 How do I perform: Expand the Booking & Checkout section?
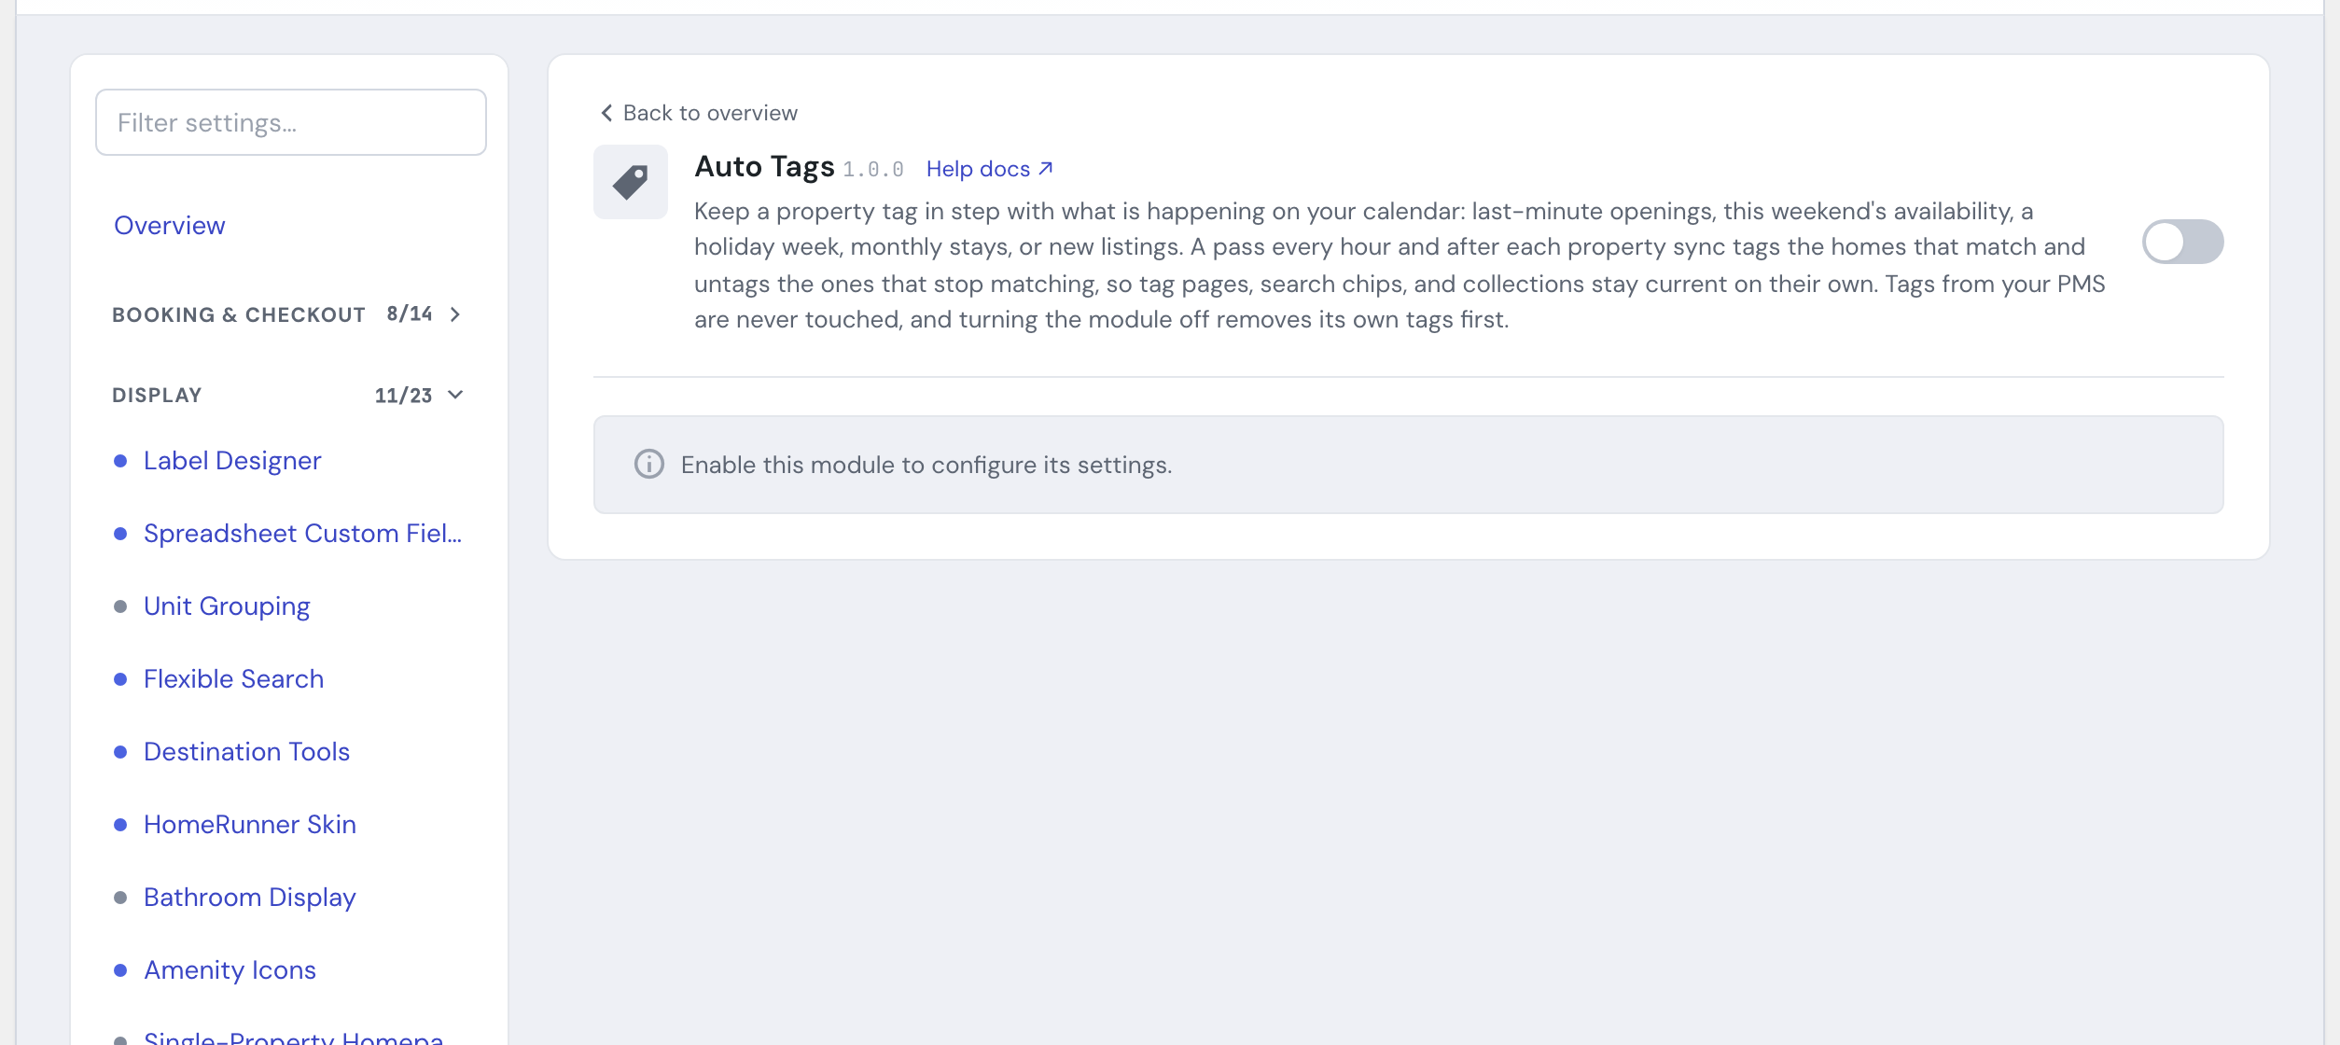point(287,314)
